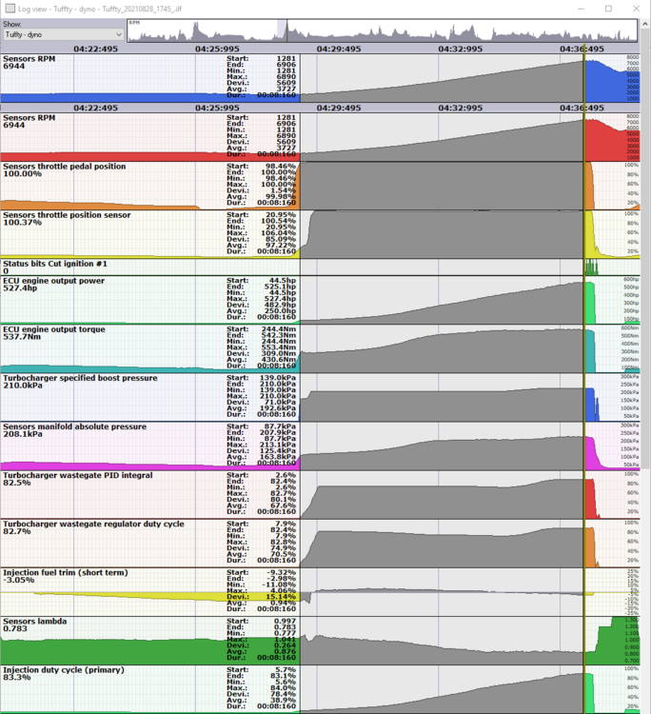Click the vertical scrollbar thumb

(x=645, y=249)
